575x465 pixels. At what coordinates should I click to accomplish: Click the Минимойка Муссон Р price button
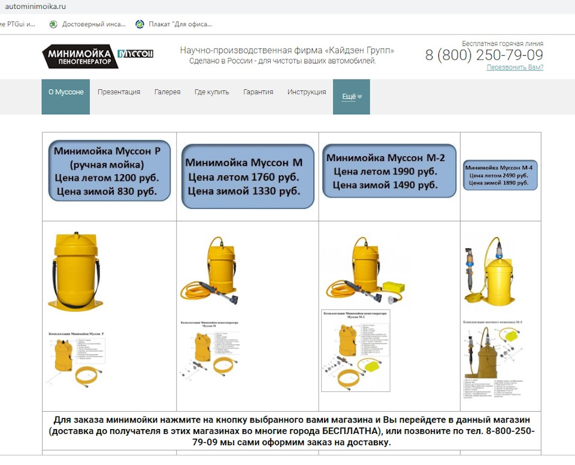(x=109, y=171)
